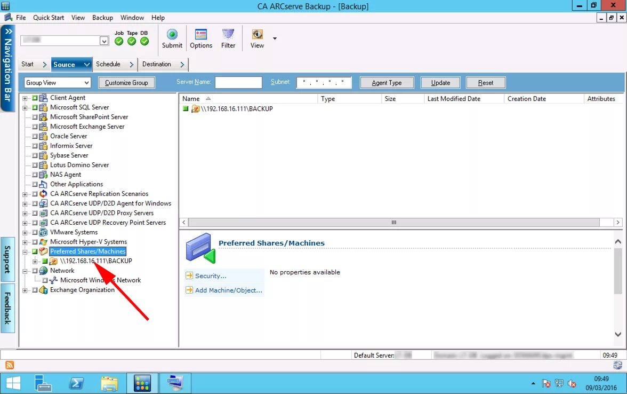Click the file list horizontal scrollbar thumb
Viewport: 627px width, 394px height.
(x=394, y=222)
